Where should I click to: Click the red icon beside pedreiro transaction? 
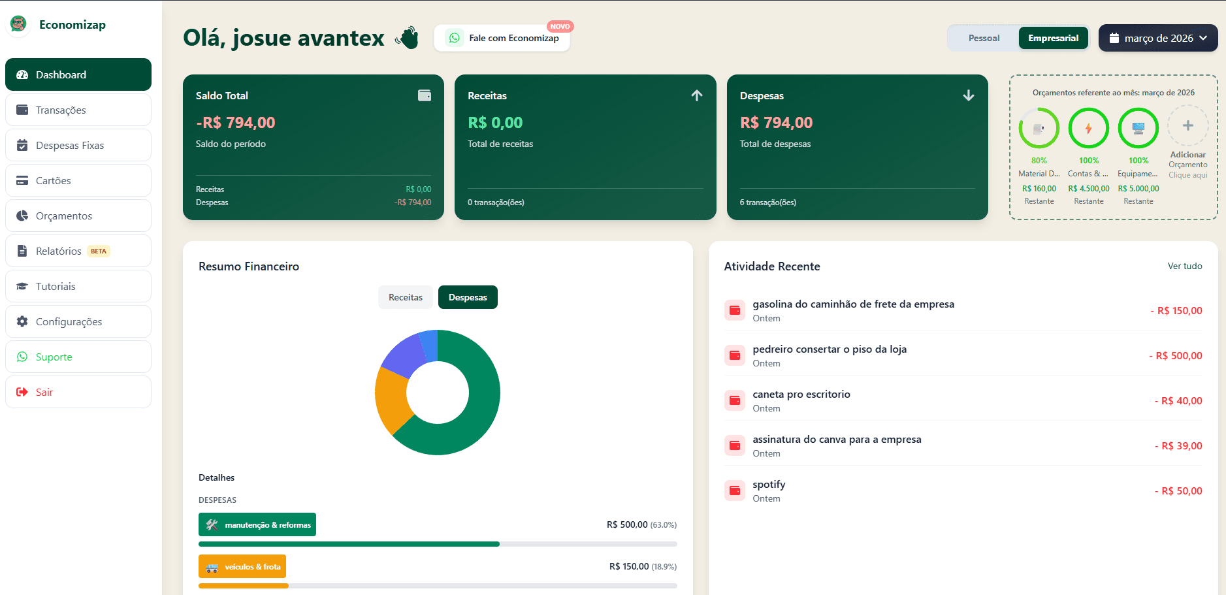[735, 355]
